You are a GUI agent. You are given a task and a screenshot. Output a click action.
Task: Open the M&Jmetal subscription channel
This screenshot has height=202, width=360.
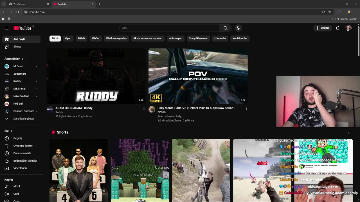point(21,89)
